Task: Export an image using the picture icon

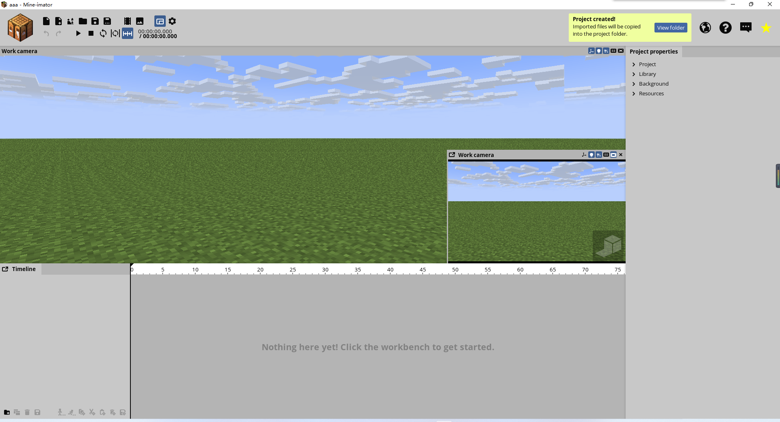Action: (140, 21)
